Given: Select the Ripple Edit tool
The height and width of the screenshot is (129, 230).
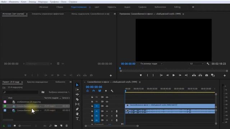Looking at the screenshot, I should [x=77, y=95].
